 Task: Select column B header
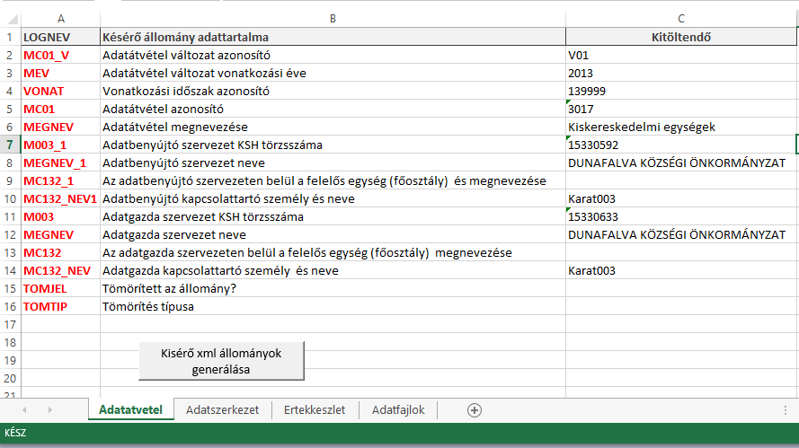333,19
